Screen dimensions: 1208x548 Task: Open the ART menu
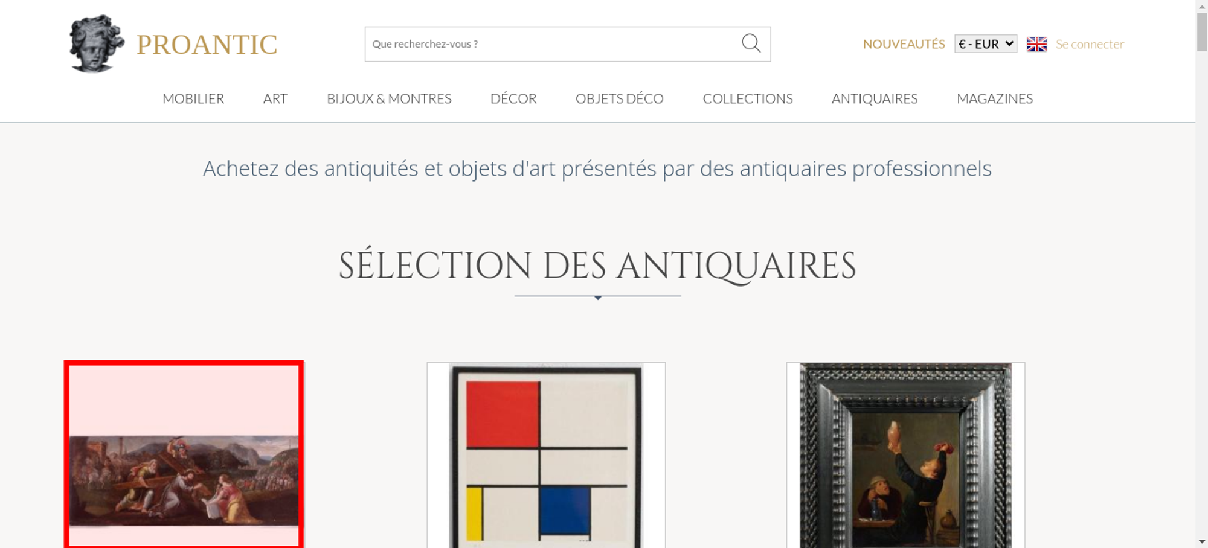pyautogui.click(x=275, y=98)
